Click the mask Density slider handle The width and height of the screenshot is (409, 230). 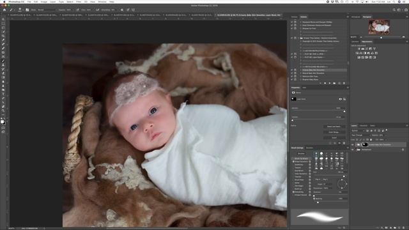pyautogui.click(x=344, y=111)
